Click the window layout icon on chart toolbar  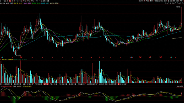pyautogui.click(x=173, y=3)
